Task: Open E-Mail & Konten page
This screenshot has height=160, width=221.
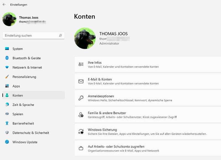Action: (x=148, y=81)
